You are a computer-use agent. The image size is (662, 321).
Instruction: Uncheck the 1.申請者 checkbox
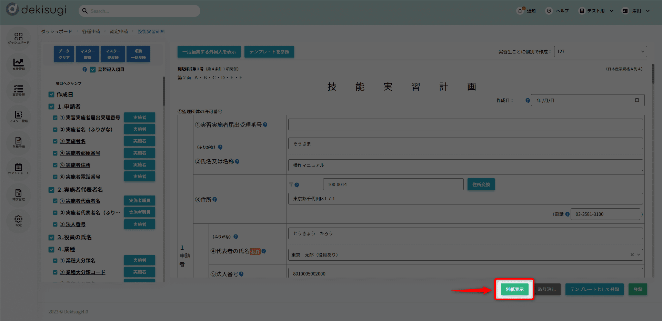tap(51, 107)
